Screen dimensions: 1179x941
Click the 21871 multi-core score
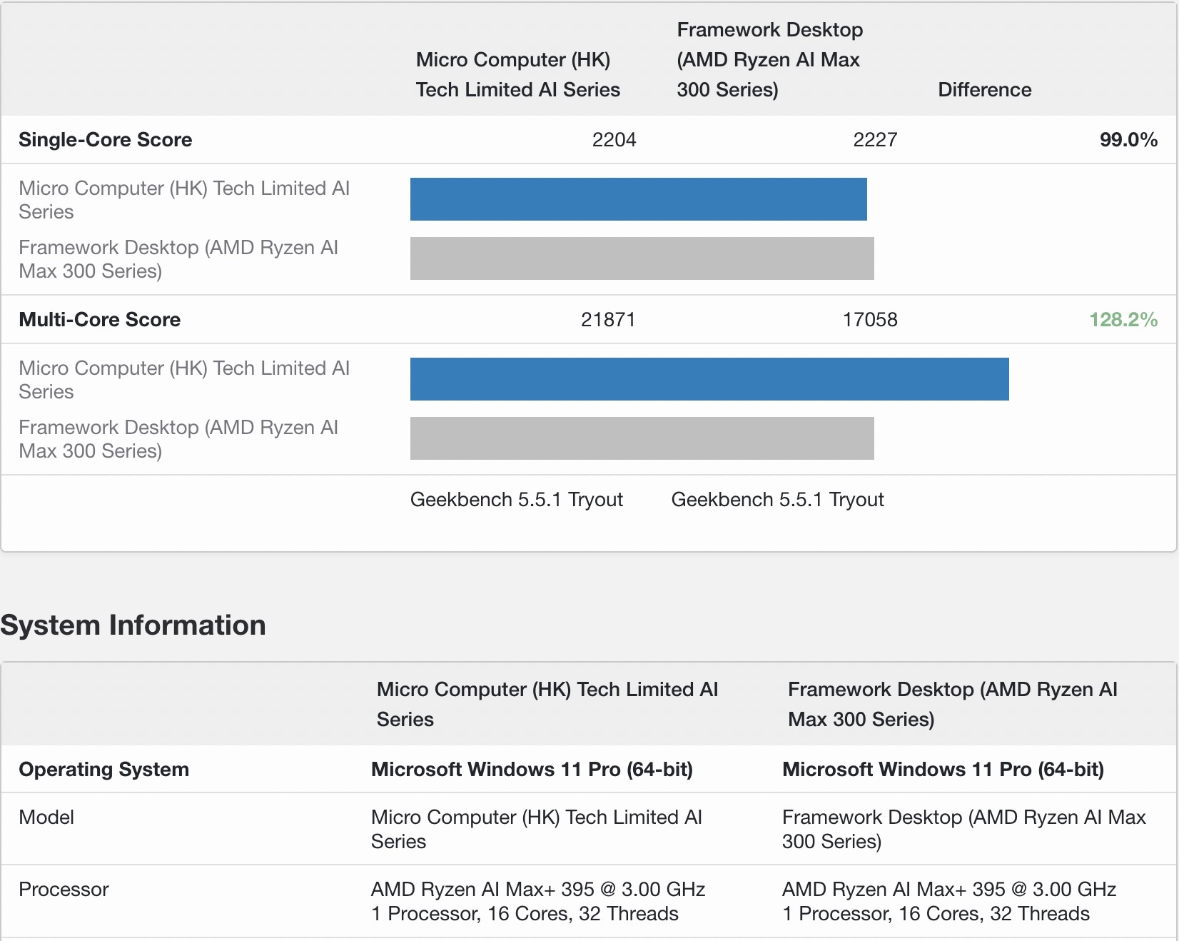(608, 320)
